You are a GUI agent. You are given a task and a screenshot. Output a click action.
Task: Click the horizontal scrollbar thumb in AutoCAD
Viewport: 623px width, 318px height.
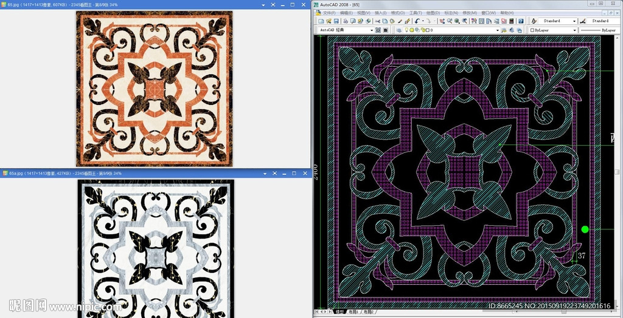click(564, 311)
